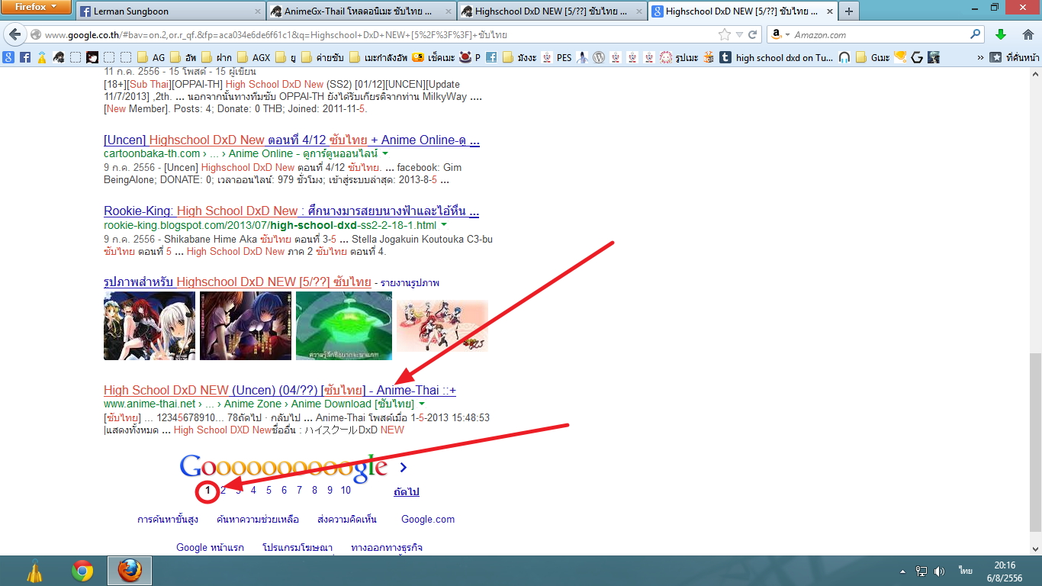1042x586 pixels.
Task: Bookmark this page with the star icon
Action: coord(724,35)
